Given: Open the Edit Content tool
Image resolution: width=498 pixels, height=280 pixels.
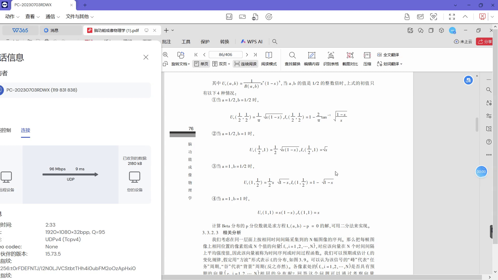Looking at the screenshot, I should point(312,55).
